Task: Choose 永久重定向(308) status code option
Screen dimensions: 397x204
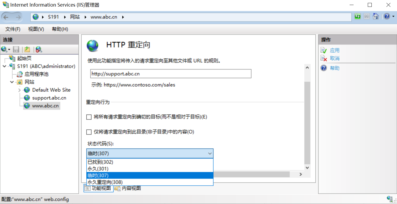Action: coord(150,182)
